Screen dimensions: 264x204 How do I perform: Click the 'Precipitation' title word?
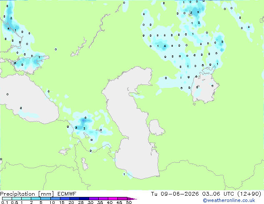[x=17, y=194]
